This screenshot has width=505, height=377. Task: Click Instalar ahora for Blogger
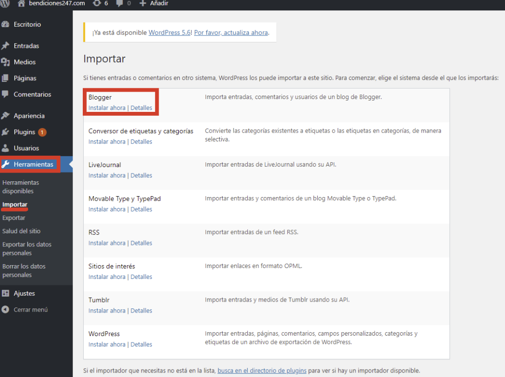click(107, 108)
